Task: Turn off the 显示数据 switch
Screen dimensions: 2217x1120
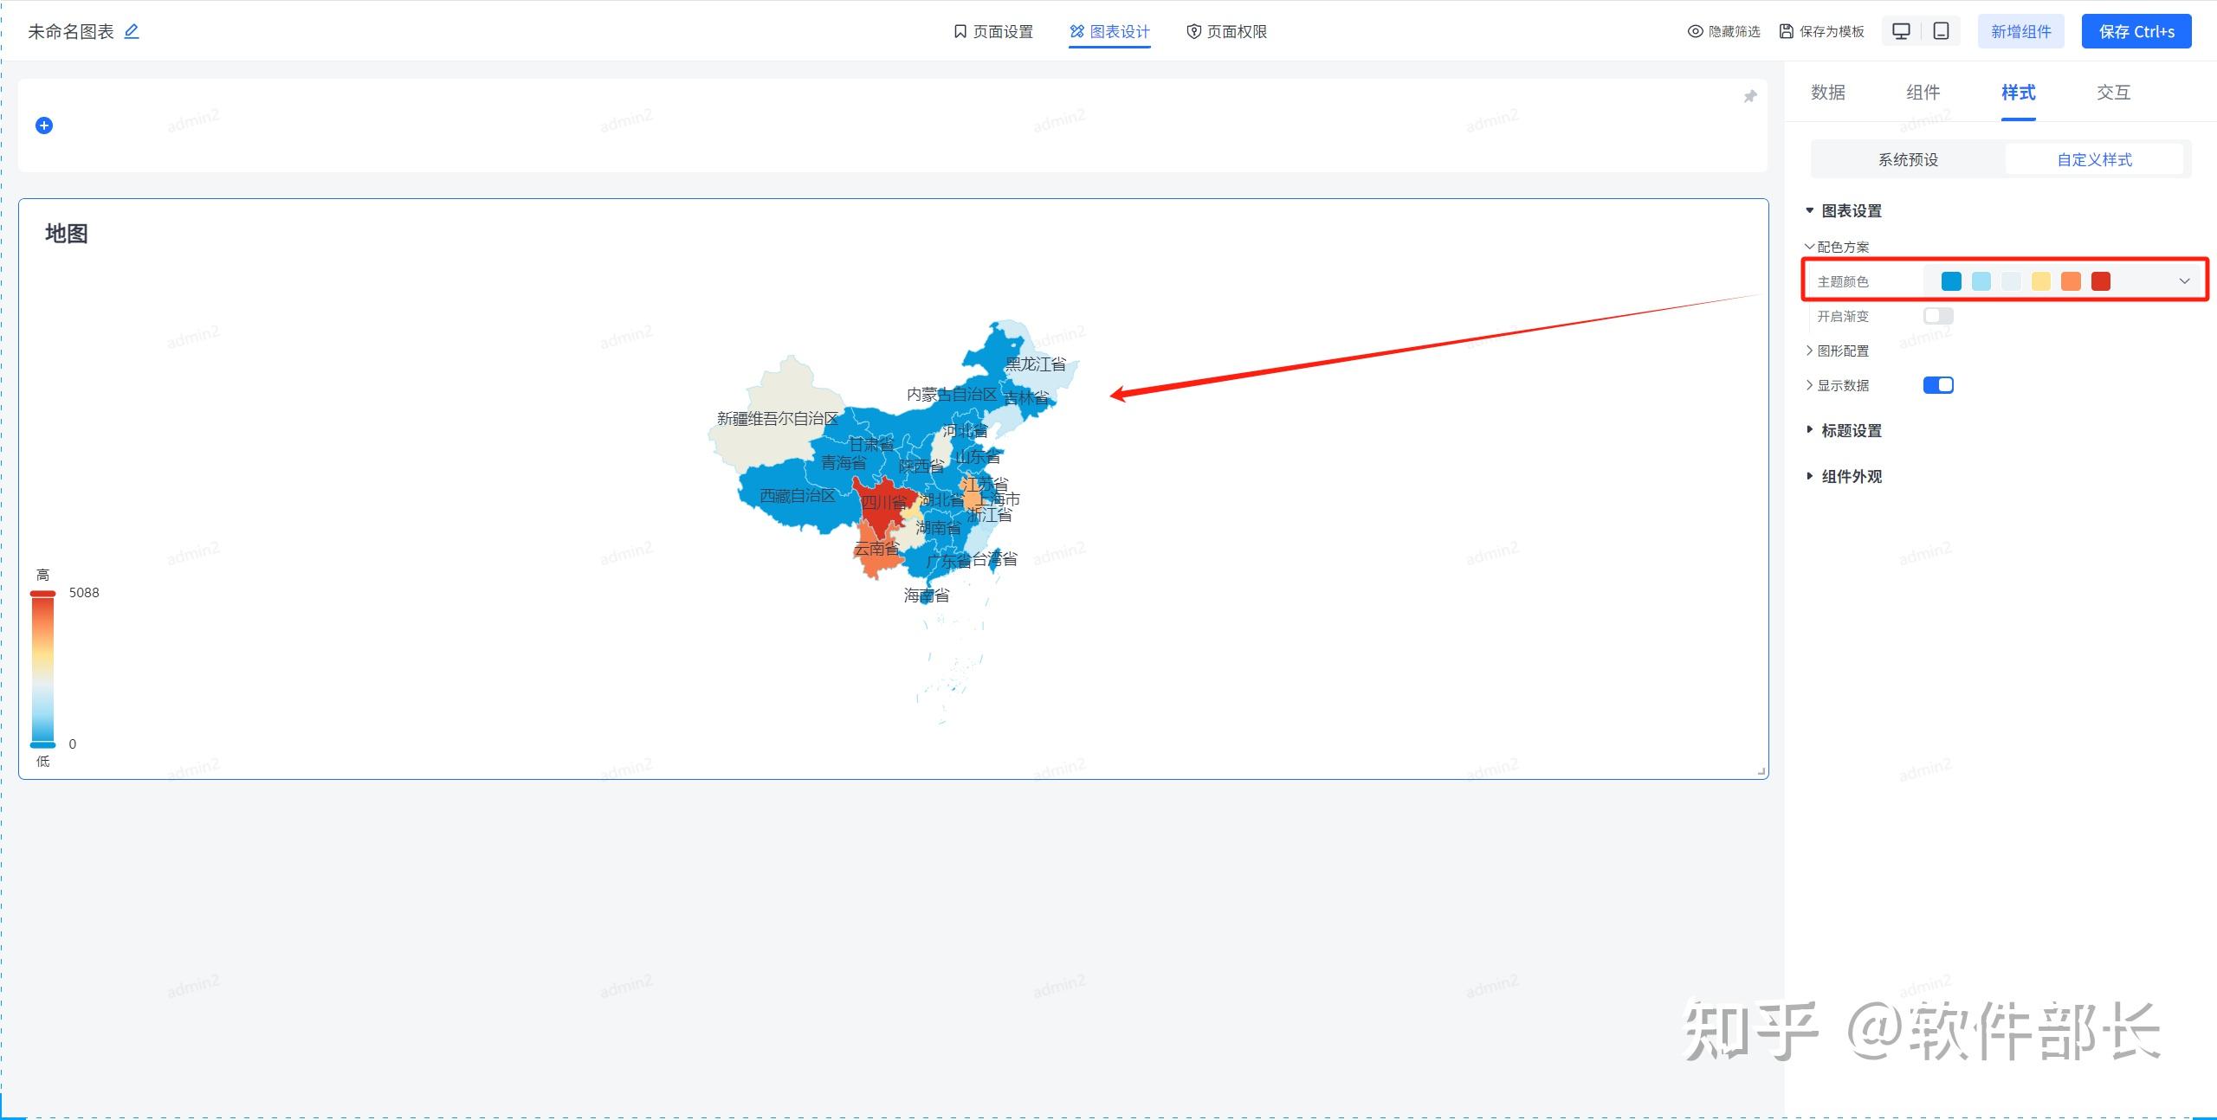Action: click(1937, 385)
